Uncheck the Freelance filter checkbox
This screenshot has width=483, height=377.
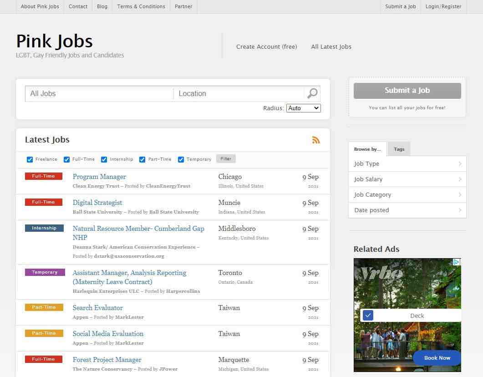click(x=30, y=159)
